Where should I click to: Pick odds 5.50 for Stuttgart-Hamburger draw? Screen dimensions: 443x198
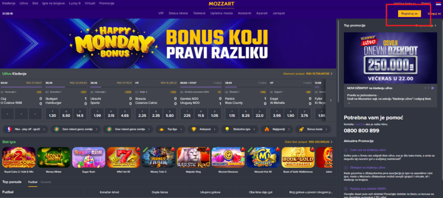66,114
